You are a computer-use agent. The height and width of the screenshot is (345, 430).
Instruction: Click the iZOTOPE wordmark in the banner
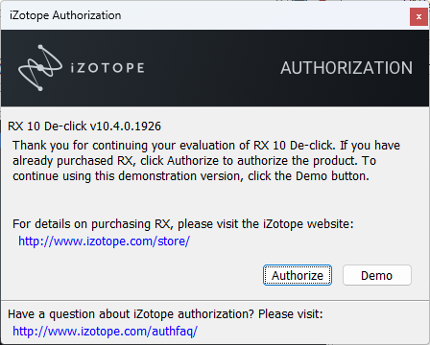click(x=107, y=68)
